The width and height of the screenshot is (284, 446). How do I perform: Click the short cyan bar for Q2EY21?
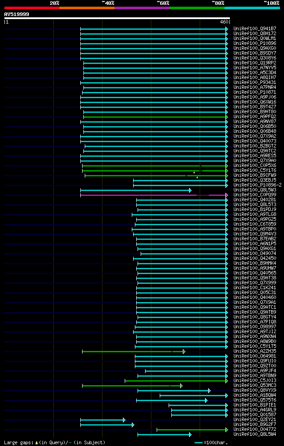[103, 420]
